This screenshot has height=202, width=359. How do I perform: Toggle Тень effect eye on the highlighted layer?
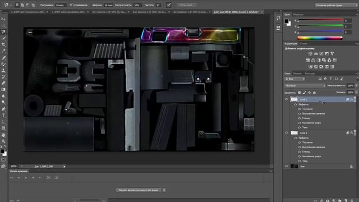pyautogui.click(x=299, y=127)
